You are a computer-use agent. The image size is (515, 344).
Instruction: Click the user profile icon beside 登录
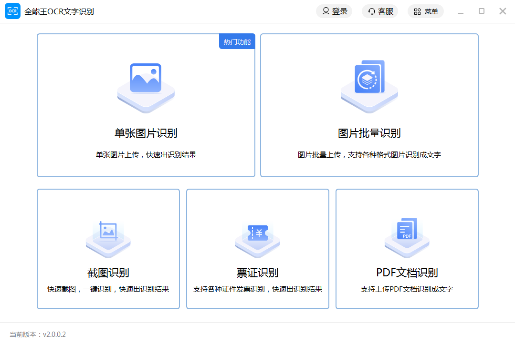326,11
